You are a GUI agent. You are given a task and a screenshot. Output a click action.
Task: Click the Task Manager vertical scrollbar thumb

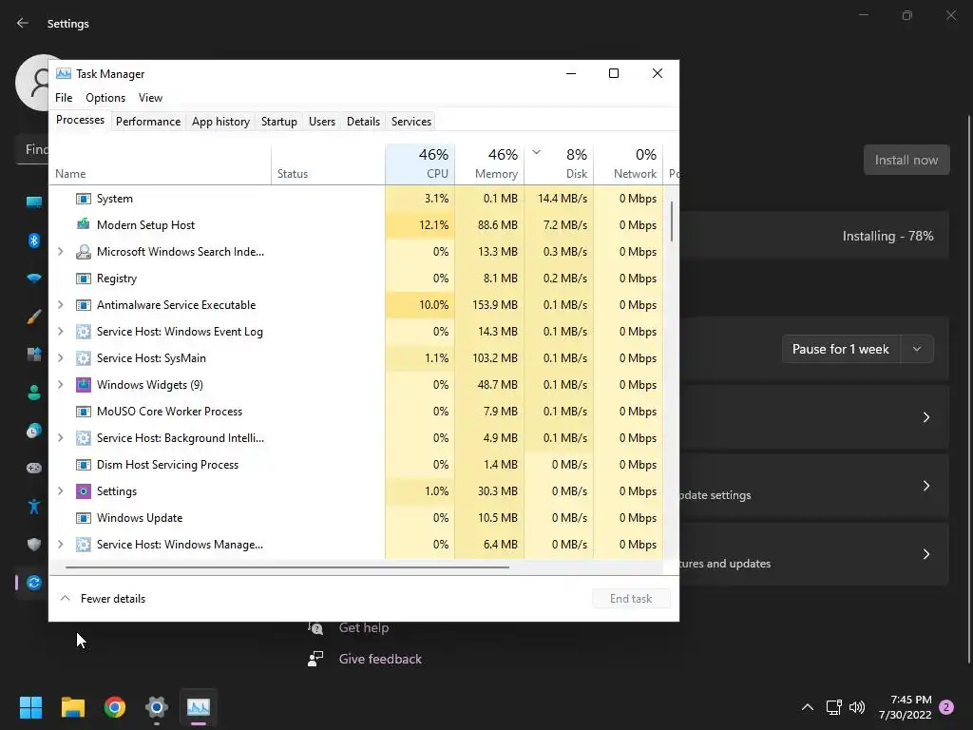point(672,221)
